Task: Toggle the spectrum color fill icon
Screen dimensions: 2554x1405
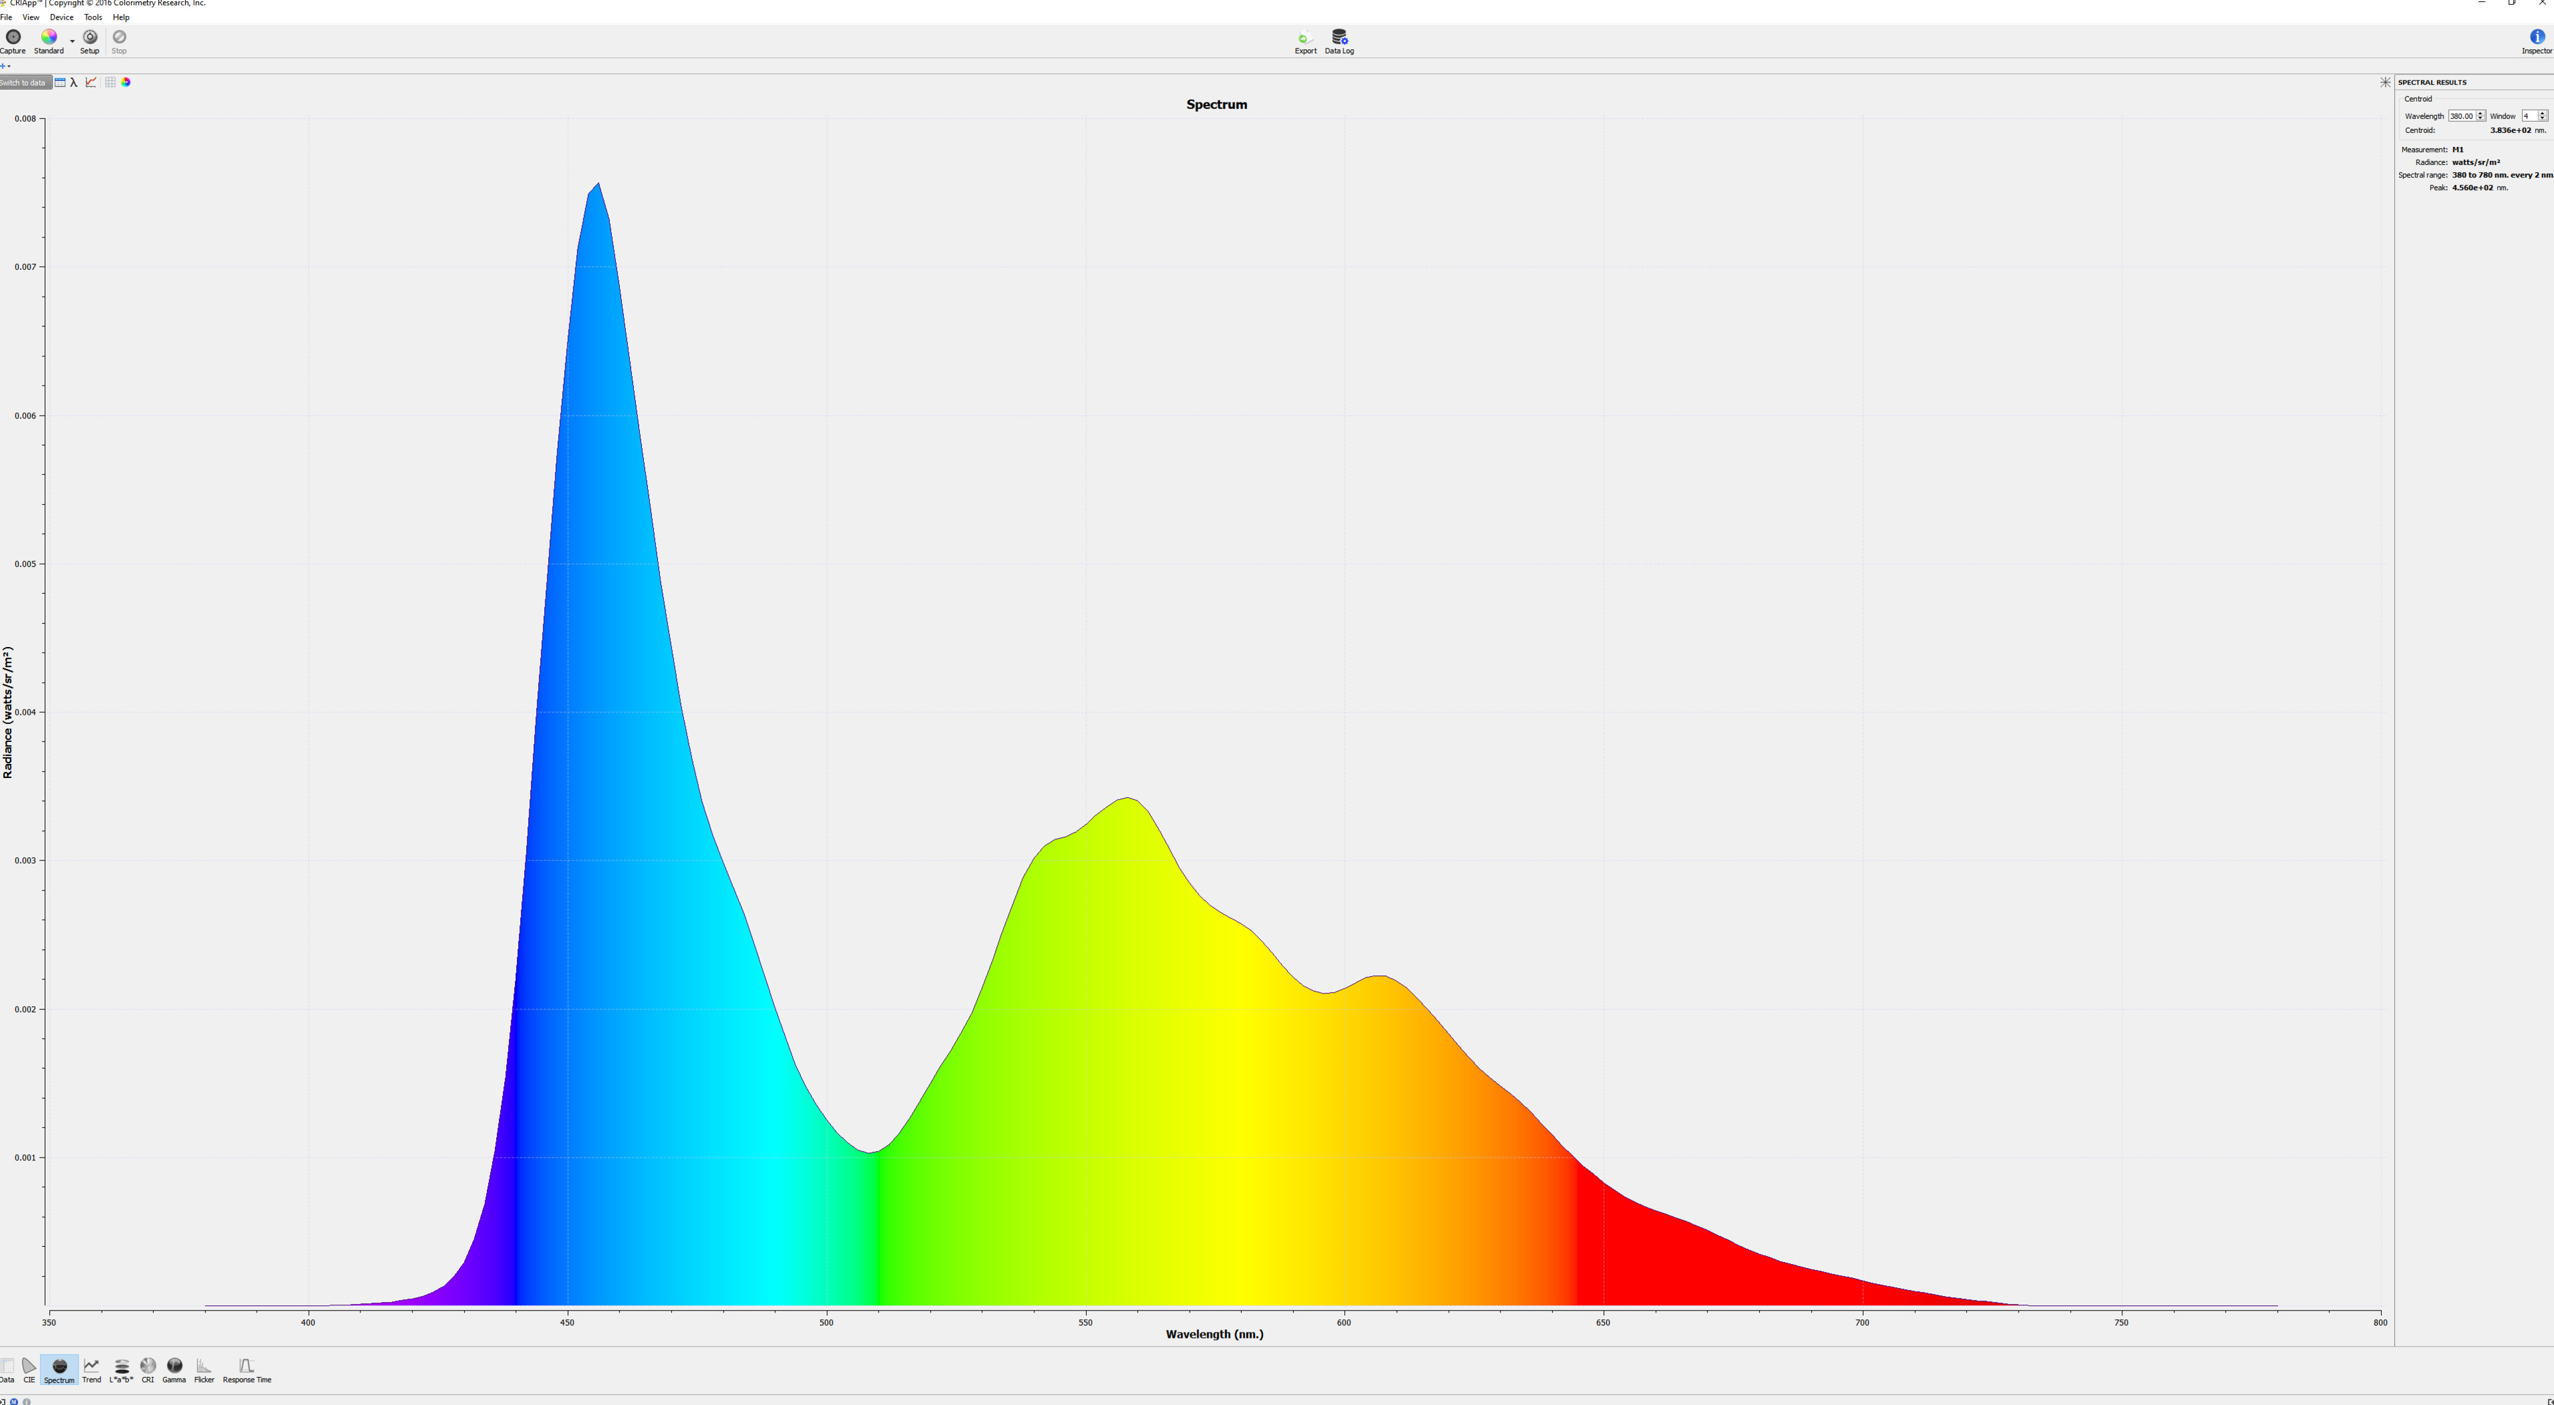Action: click(x=126, y=82)
